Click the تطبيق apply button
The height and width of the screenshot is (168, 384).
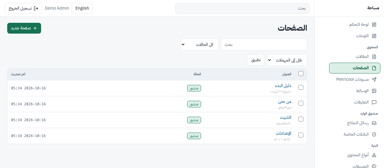(256, 60)
